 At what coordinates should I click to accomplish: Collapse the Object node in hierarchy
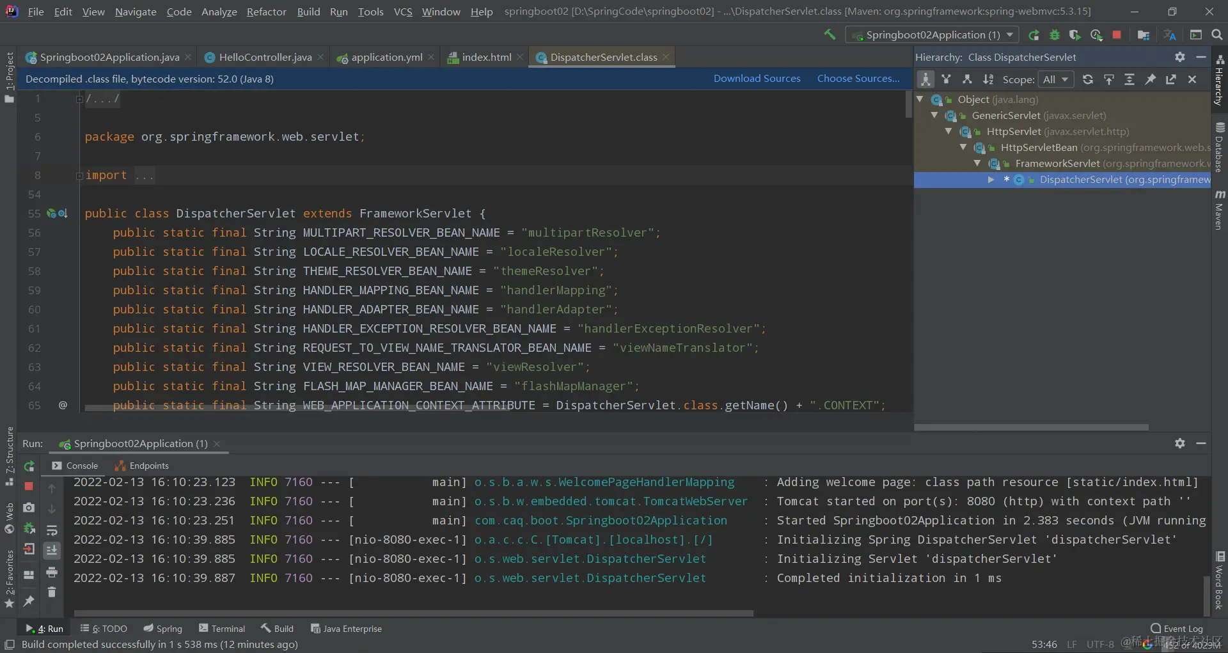(x=920, y=99)
